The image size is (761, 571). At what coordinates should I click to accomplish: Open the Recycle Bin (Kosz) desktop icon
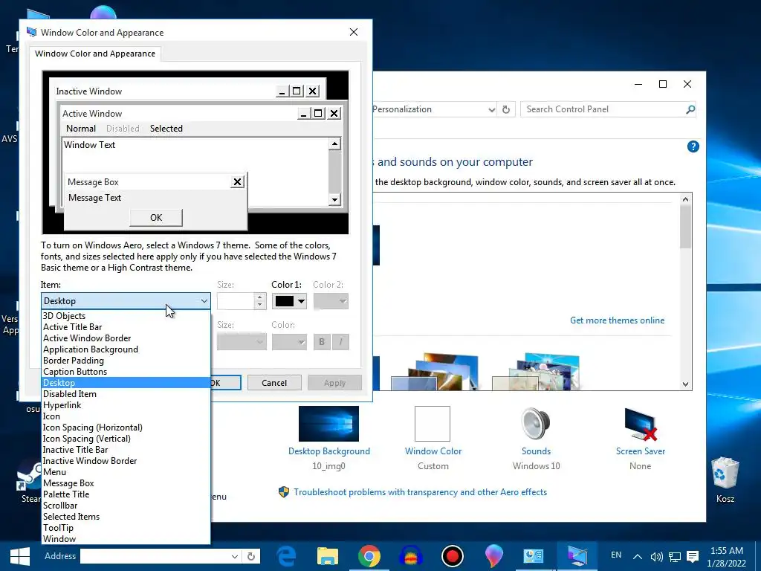point(725,473)
